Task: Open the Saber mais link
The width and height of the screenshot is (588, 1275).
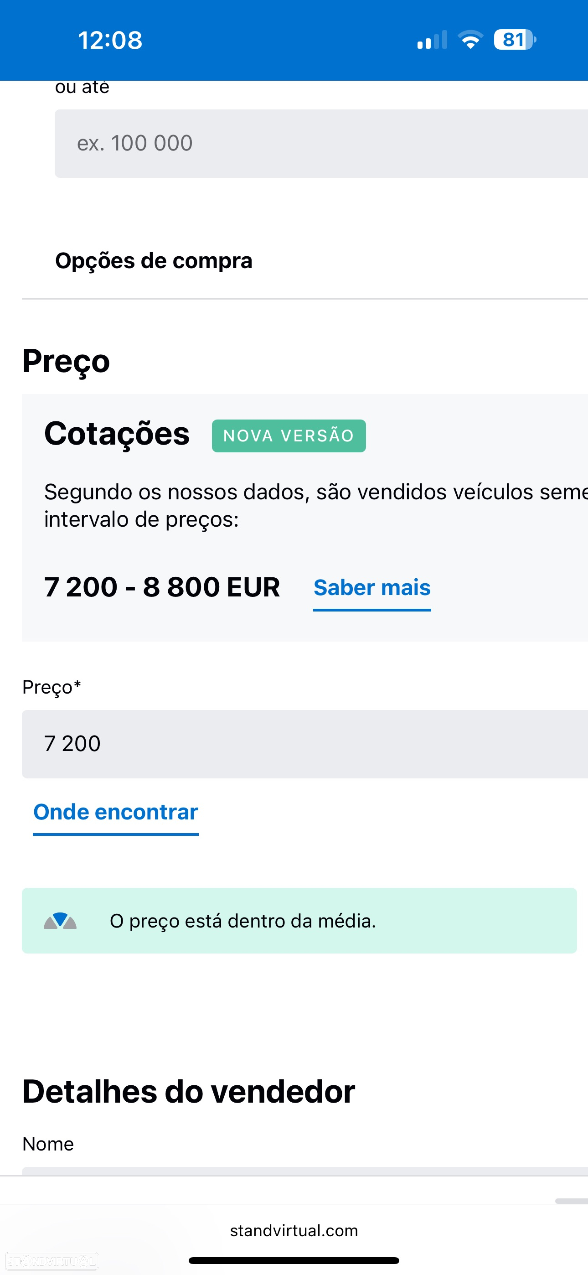Action: pos(371,587)
